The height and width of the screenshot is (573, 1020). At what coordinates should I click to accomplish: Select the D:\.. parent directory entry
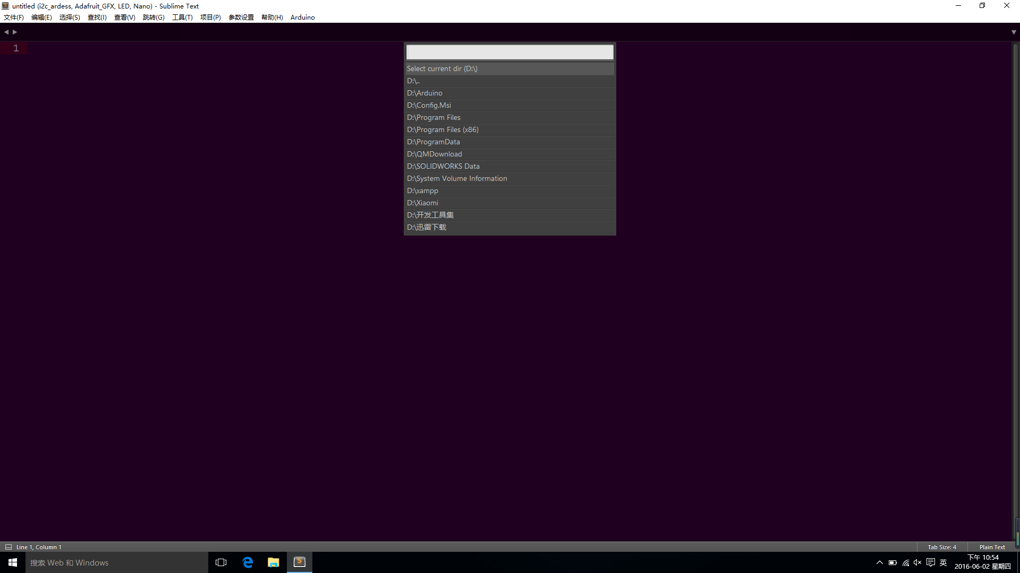(x=510, y=81)
